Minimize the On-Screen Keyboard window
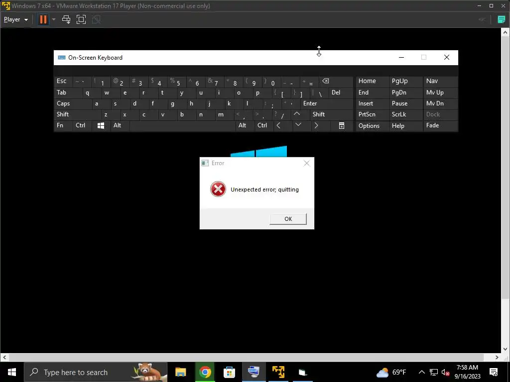510x382 pixels. 401,58
